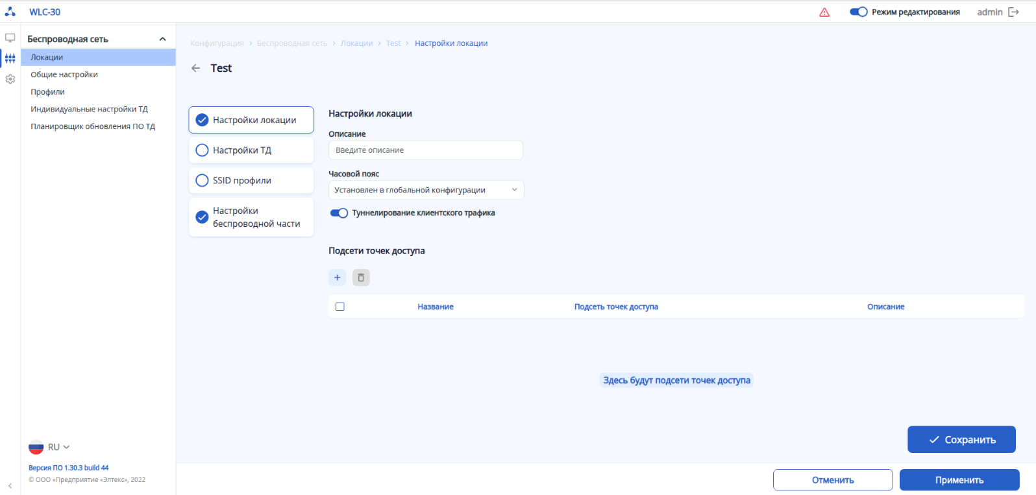Click the red warning triangle alert icon
The height and width of the screenshot is (495, 1036).
pyautogui.click(x=824, y=12)
